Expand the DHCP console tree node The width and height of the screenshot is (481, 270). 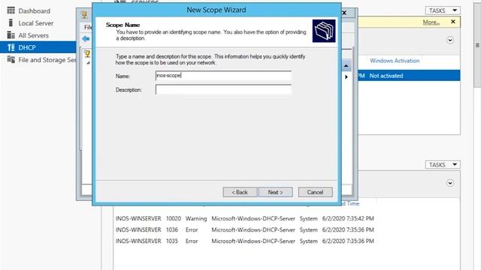point(88,63)
